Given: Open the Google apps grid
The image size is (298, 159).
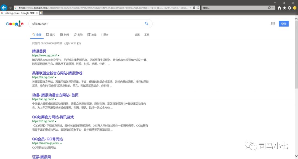Looking at the screenshot, I should 273,24.
